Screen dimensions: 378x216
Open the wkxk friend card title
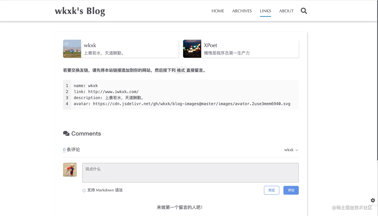point(90,45)
